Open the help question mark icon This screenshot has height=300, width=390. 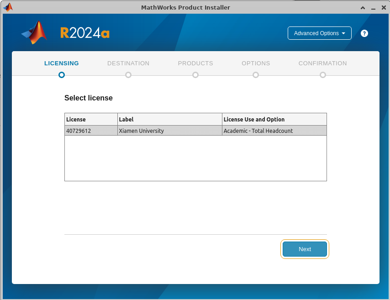coord(364,33)
